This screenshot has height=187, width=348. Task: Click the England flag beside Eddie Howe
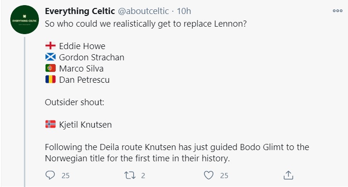point(50,46)
